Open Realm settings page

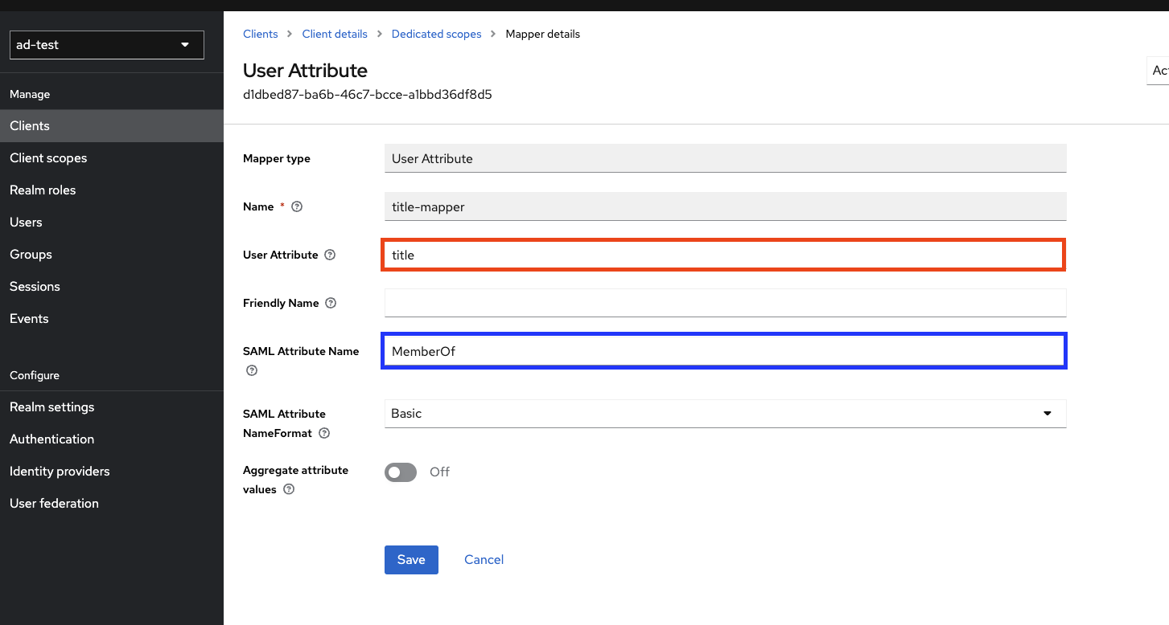coord(112,407)
